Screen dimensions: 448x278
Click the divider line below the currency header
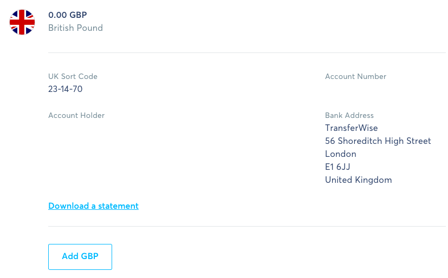click(247, 53)
